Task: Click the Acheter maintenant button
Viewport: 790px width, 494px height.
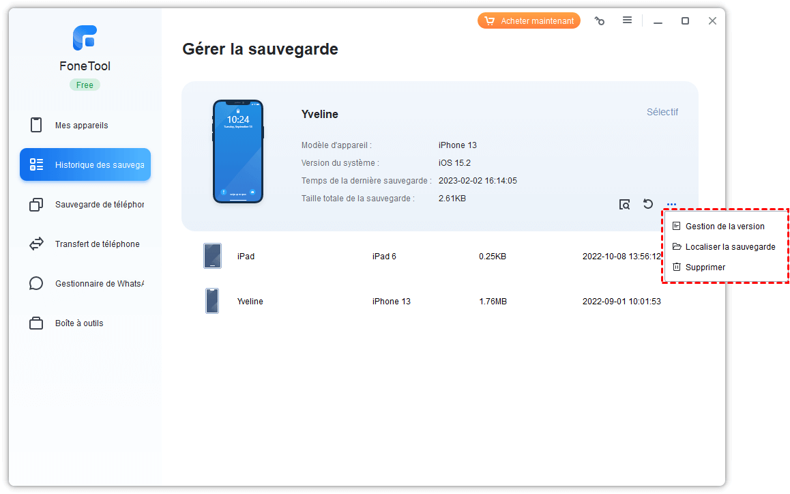Action: click(529, 21)
